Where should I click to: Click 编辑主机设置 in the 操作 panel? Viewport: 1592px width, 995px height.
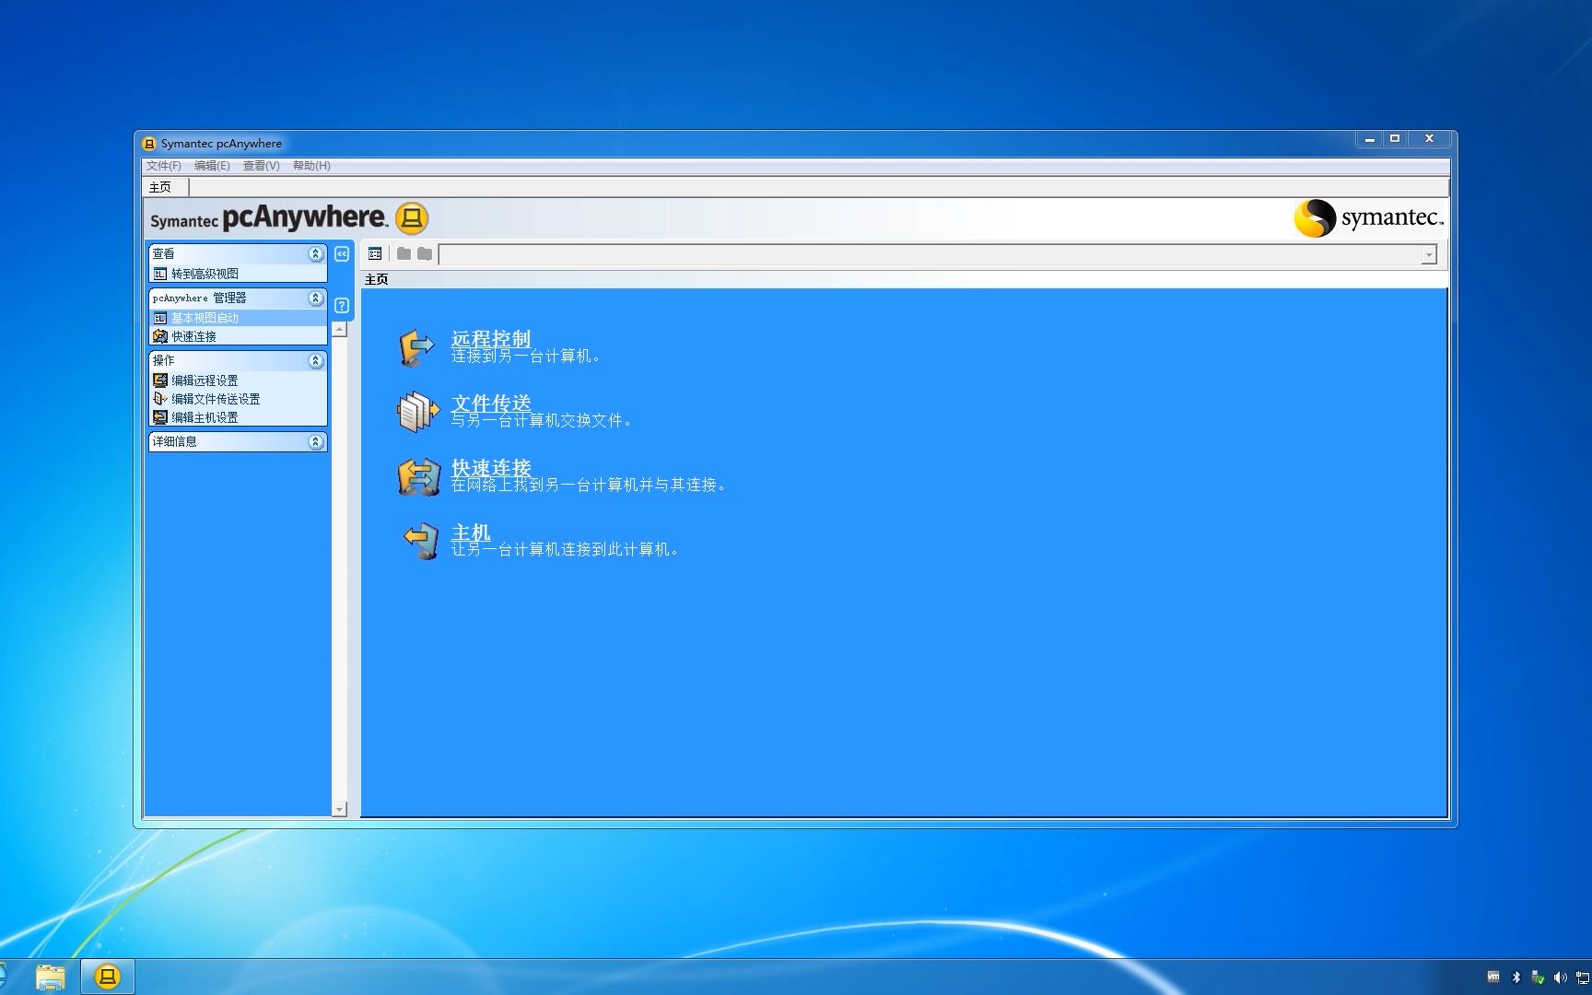coord(205,417)
